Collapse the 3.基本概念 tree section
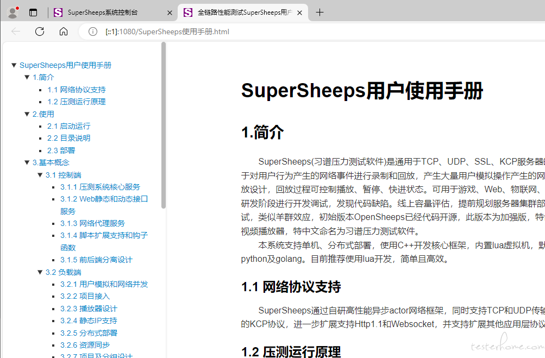Screen dimensions: 545x358 point(27,162)
